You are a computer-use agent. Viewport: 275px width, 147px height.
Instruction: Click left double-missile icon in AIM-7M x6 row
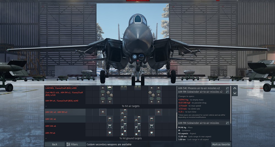[124, 133]
